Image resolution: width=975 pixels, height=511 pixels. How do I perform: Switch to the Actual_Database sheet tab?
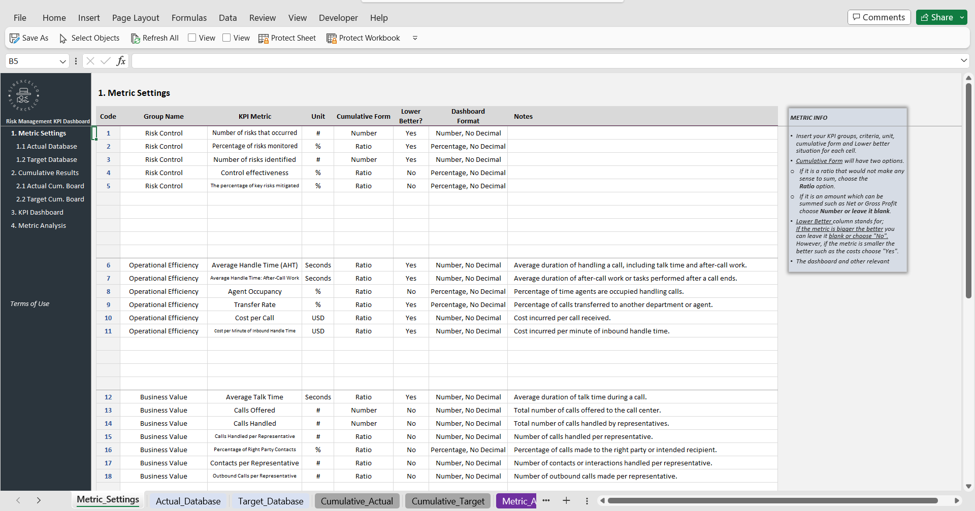(188, 501)
